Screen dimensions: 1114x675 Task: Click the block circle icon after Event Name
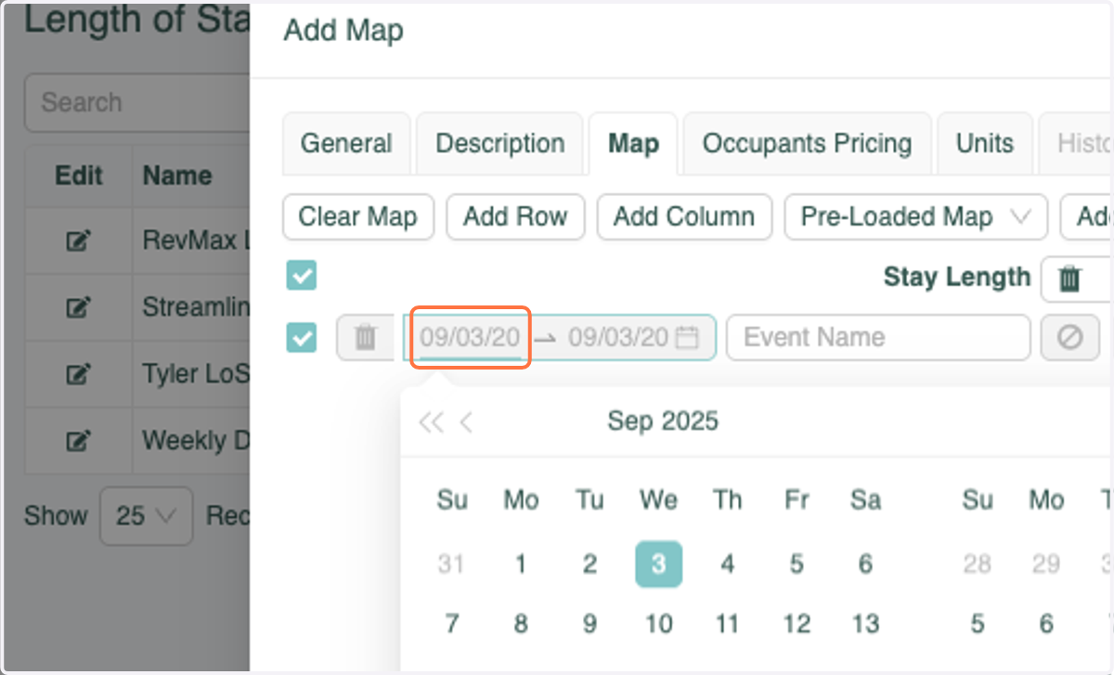click(x=1070, y=337)
